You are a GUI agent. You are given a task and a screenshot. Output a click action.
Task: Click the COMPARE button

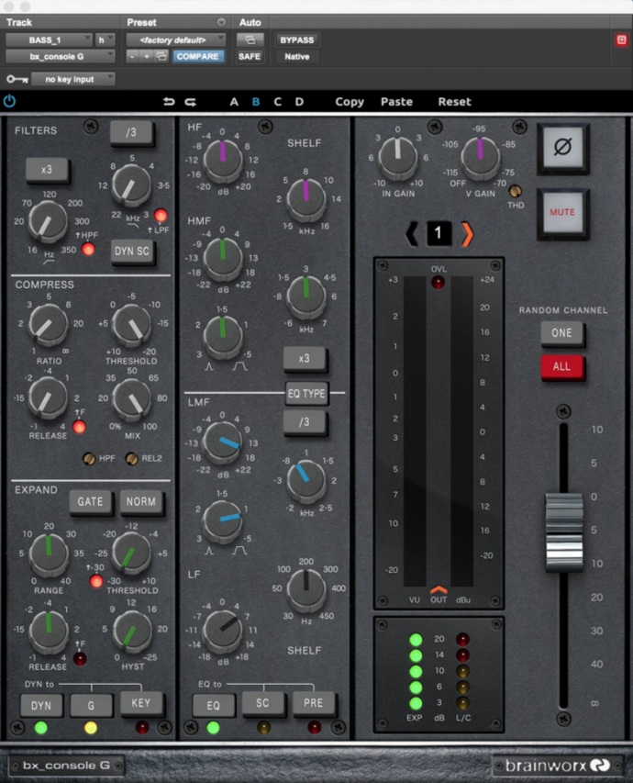tap(197, 56)
